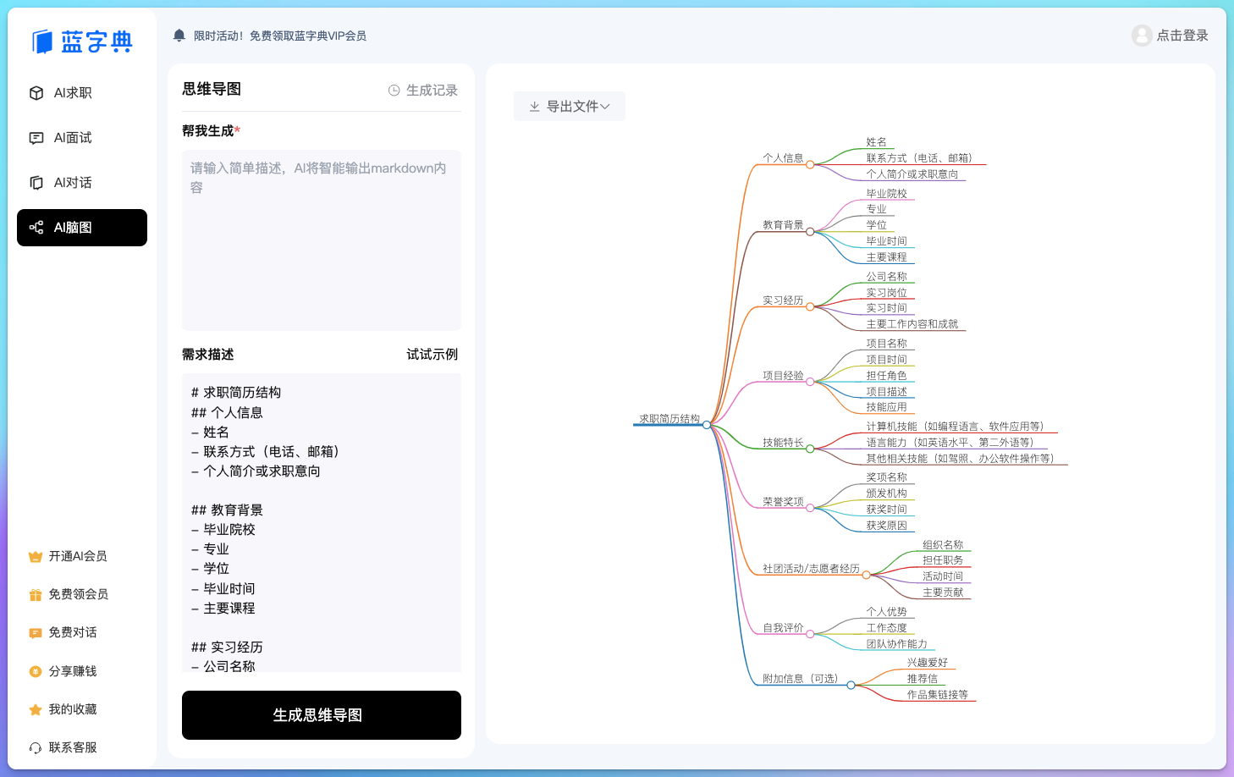Click the 试试示例 link
Image resolution: width=1234 pixels, height=777 pixels.
432,355
